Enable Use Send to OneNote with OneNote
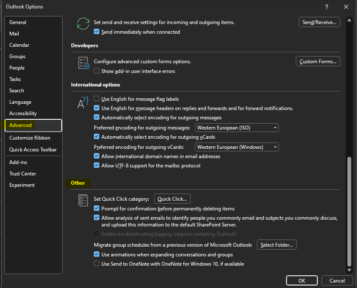 97,264
